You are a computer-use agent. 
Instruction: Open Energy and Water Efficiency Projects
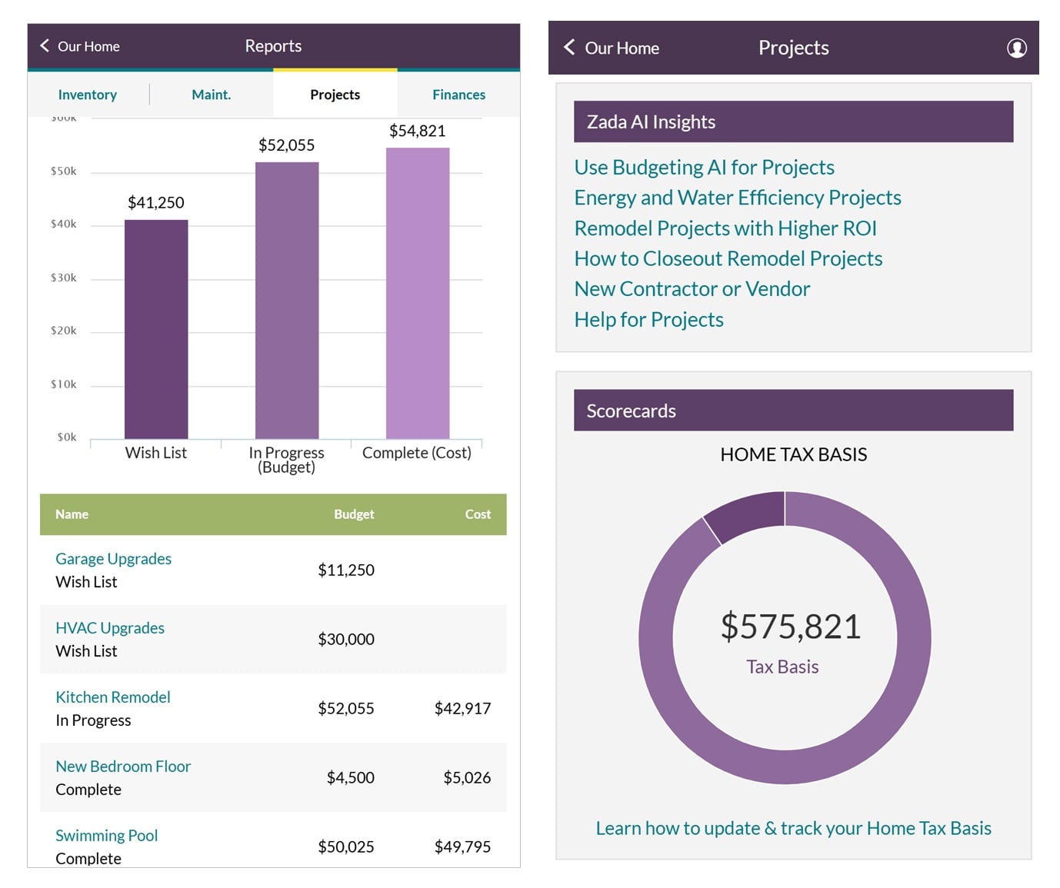point(737,198)
